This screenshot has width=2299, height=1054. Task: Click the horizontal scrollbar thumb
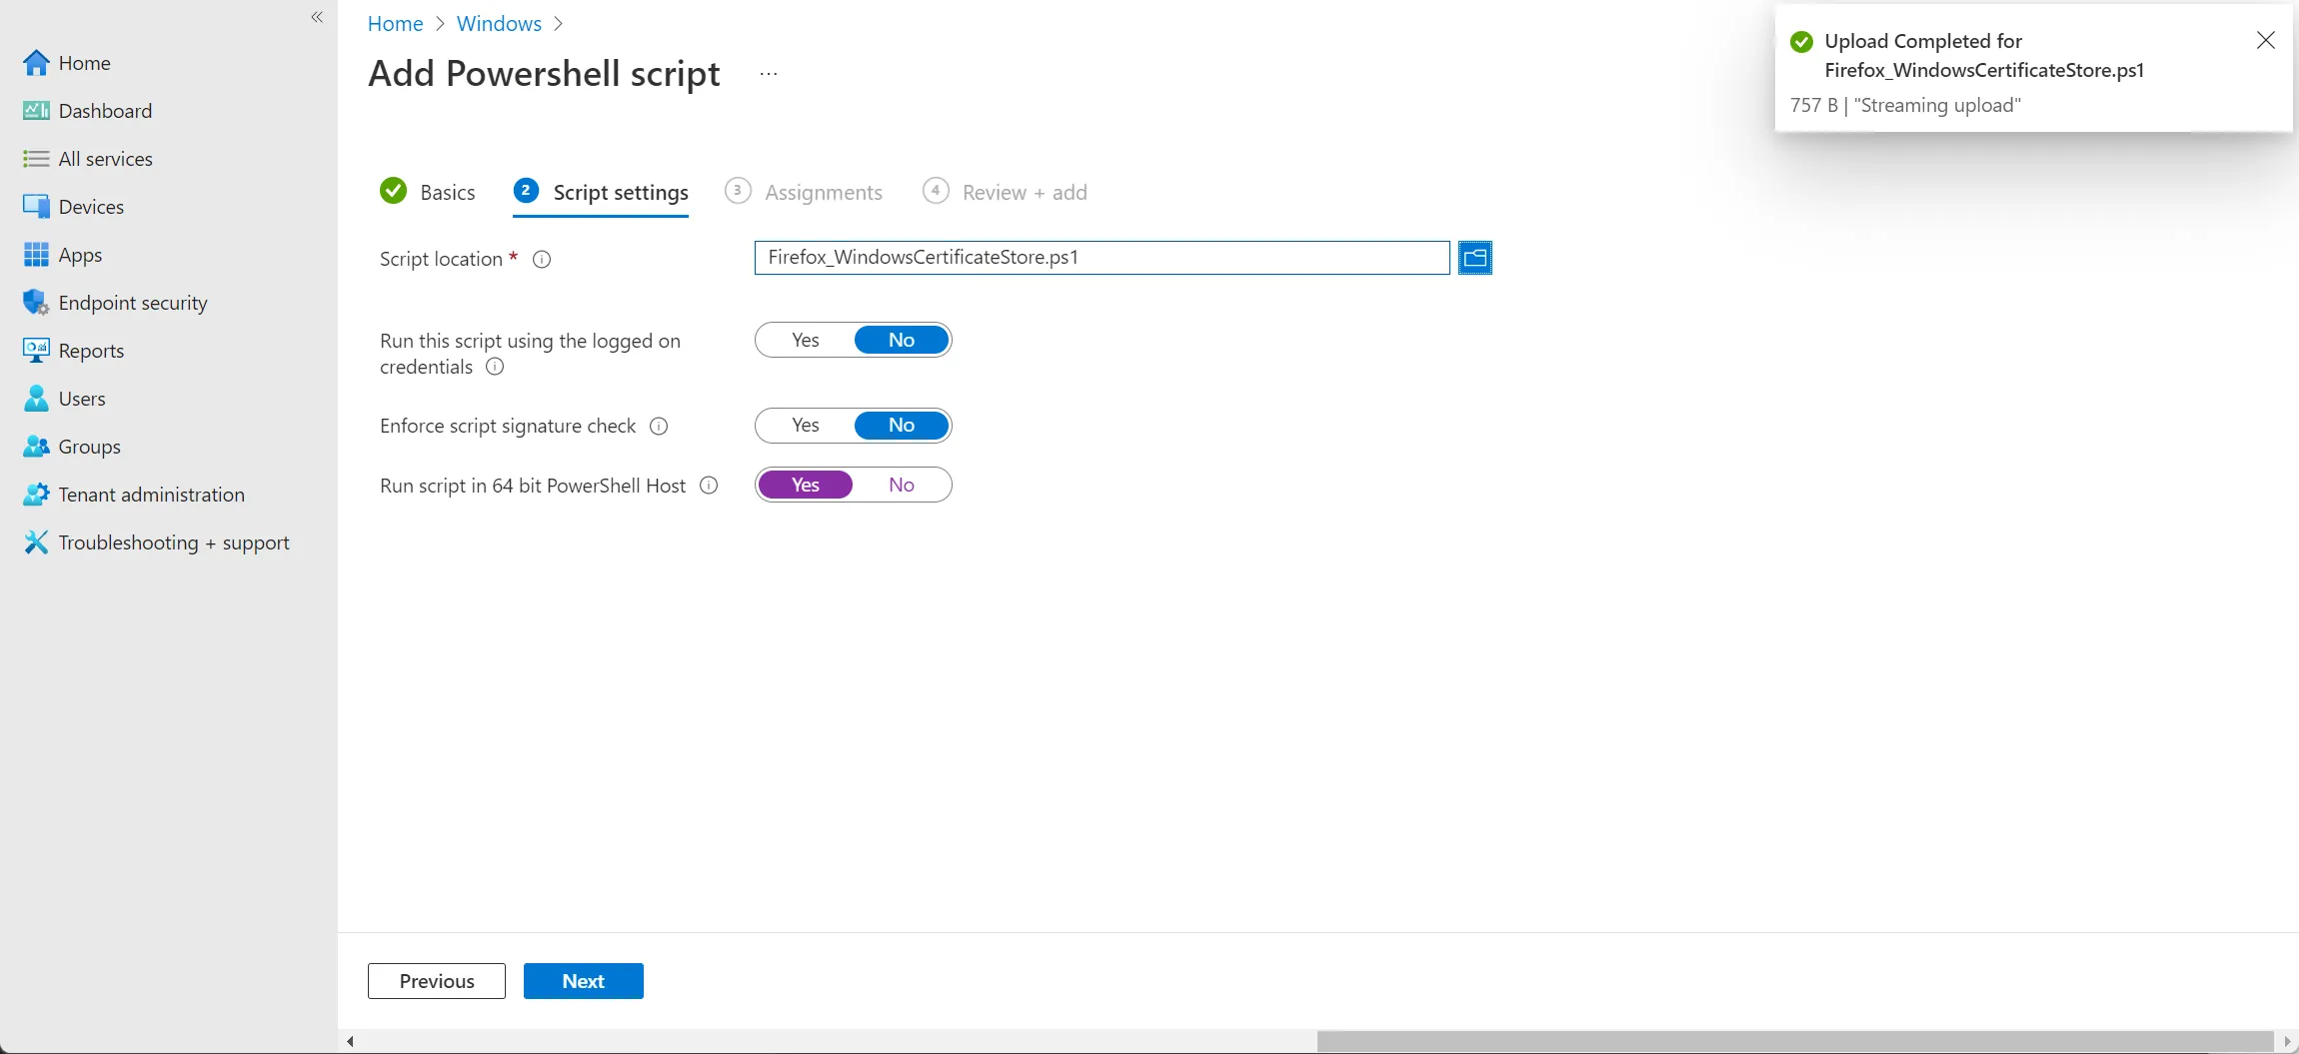(1795, 1041)
